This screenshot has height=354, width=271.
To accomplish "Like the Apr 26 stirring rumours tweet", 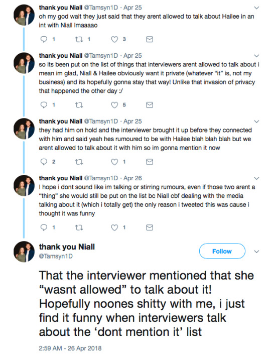I will [114, 227].
